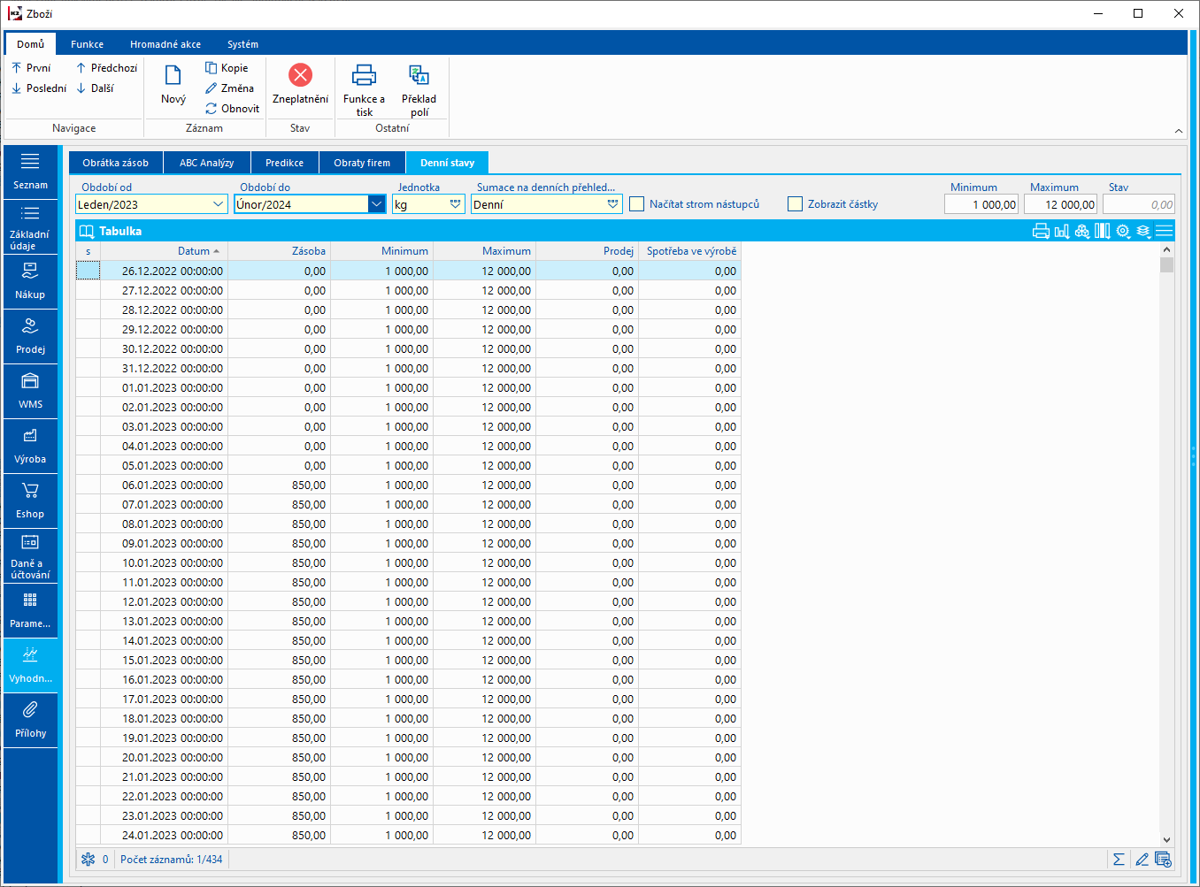Click the table vertical scrollbar down arrow
The width and height of the screenshot is (1200, 887).
pos(1166,840)
